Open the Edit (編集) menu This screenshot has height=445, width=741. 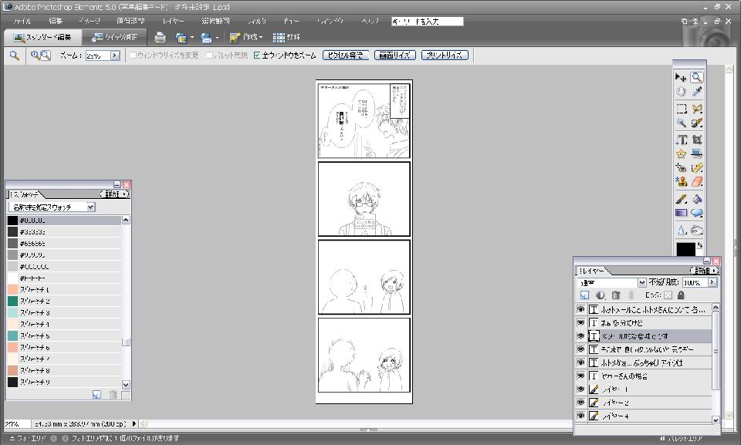point(56,21)
